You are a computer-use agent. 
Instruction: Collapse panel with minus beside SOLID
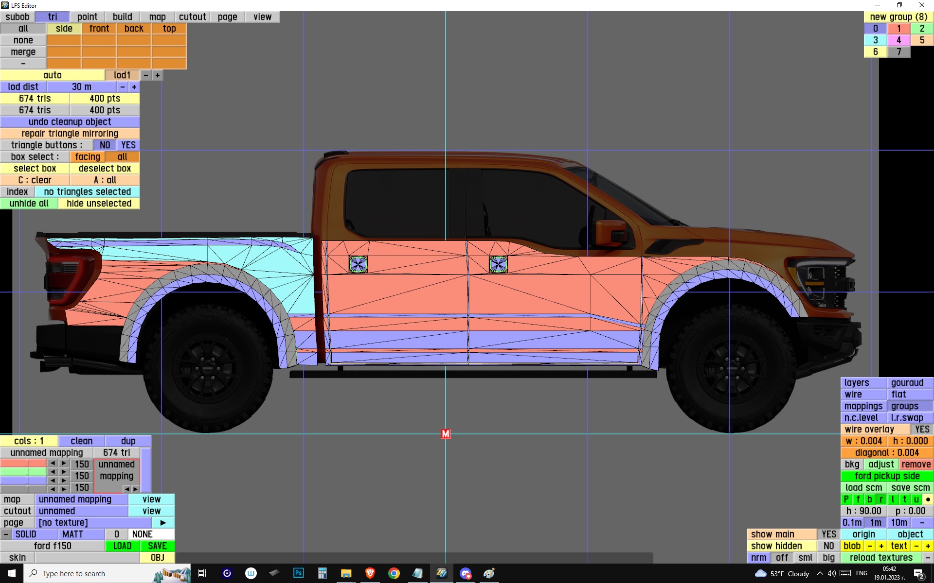(5, 534)
